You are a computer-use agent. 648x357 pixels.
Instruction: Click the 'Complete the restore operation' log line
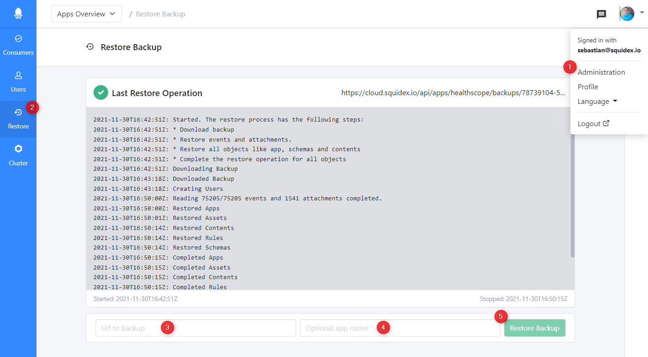tap(219, 159)
